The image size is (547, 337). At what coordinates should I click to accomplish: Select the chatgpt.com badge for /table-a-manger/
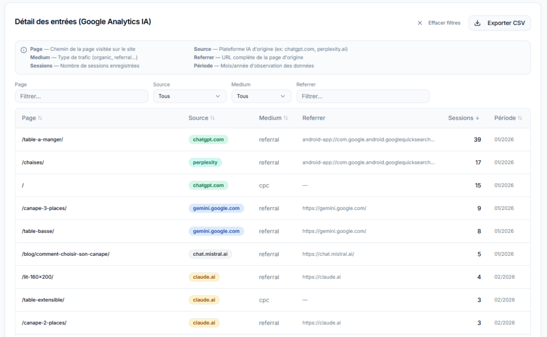208,139
